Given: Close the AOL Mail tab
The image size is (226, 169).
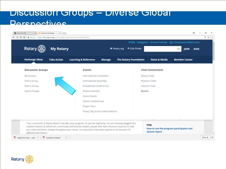Looking at the screenshot, I should pyautogui.click(x=35, y=33).
